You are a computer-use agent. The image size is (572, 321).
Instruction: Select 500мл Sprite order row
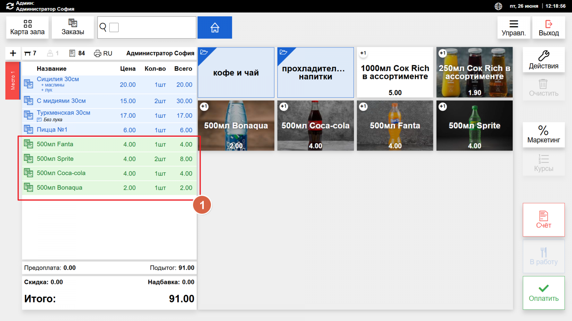pyautogui.click(x=109, y=159)
